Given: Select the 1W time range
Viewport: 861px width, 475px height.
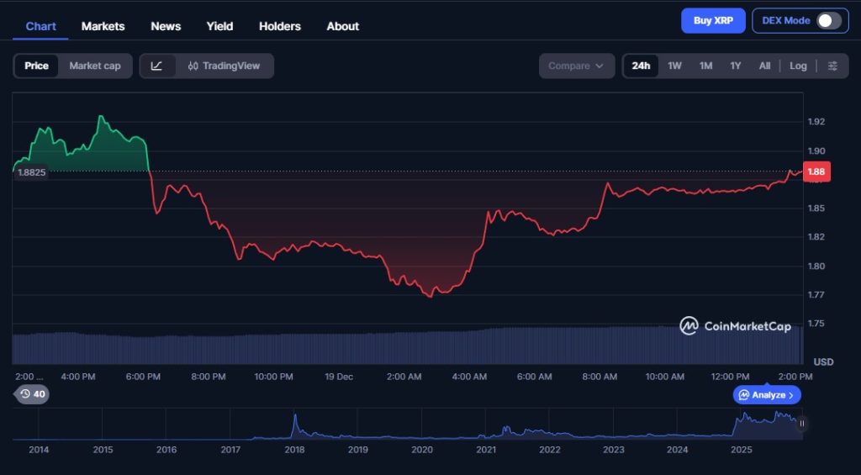Looking at the screenshot, I should 674,66.
